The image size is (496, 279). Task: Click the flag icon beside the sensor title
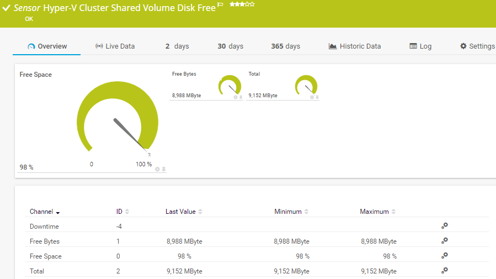[221, 5]
